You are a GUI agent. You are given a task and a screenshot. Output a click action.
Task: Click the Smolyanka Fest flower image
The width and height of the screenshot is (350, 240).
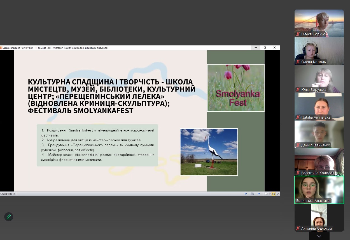(x=236, y=88)
